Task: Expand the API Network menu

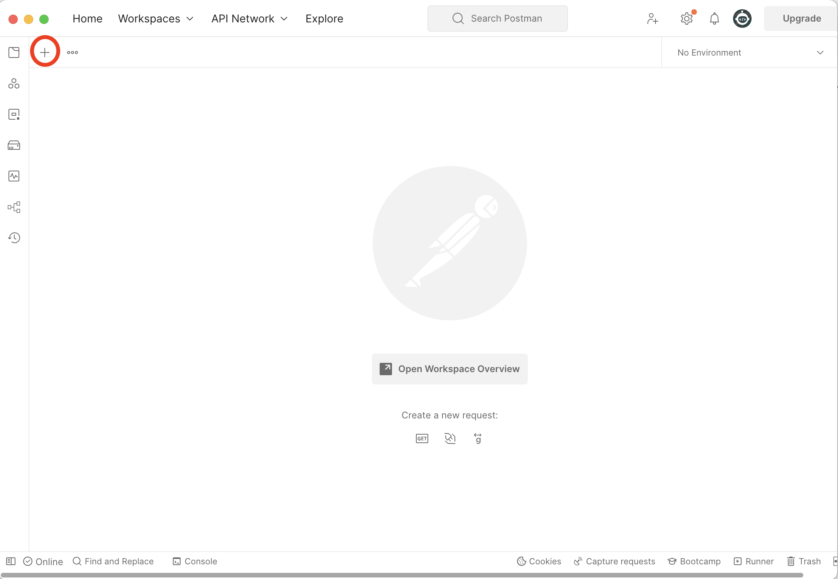Action: pyautogui.click(x=249, y=19)
